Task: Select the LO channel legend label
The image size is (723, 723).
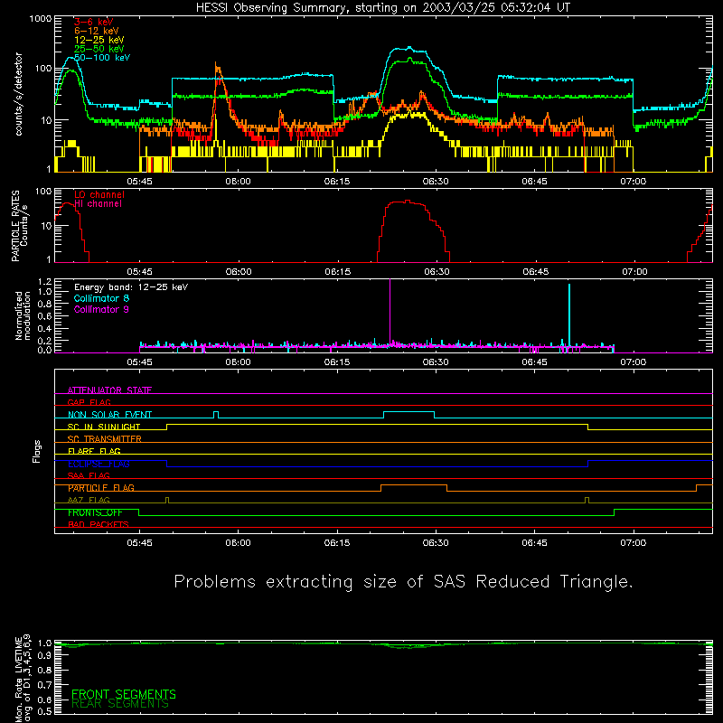Action: pyautogui.click(x=99, y=194)
